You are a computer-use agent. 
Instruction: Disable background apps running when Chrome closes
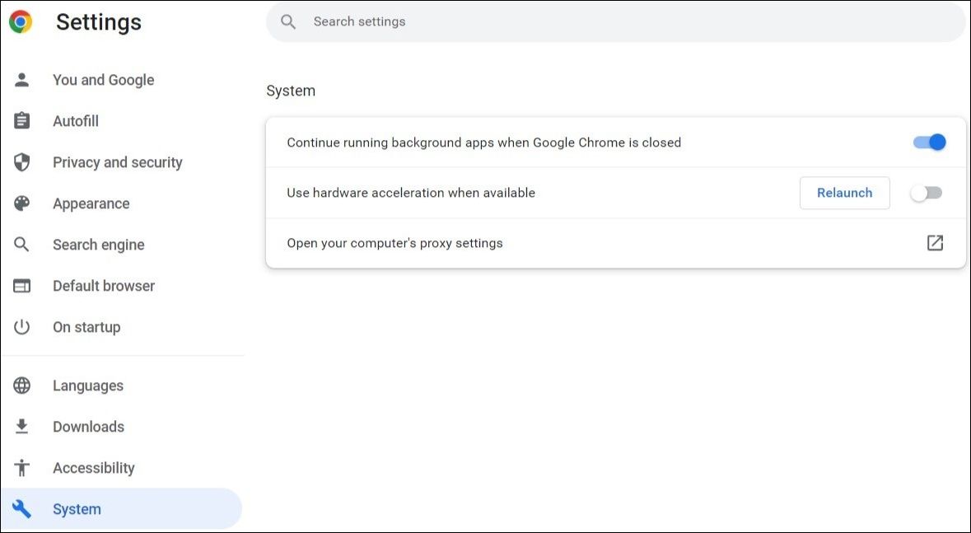(x=927, y=142)
